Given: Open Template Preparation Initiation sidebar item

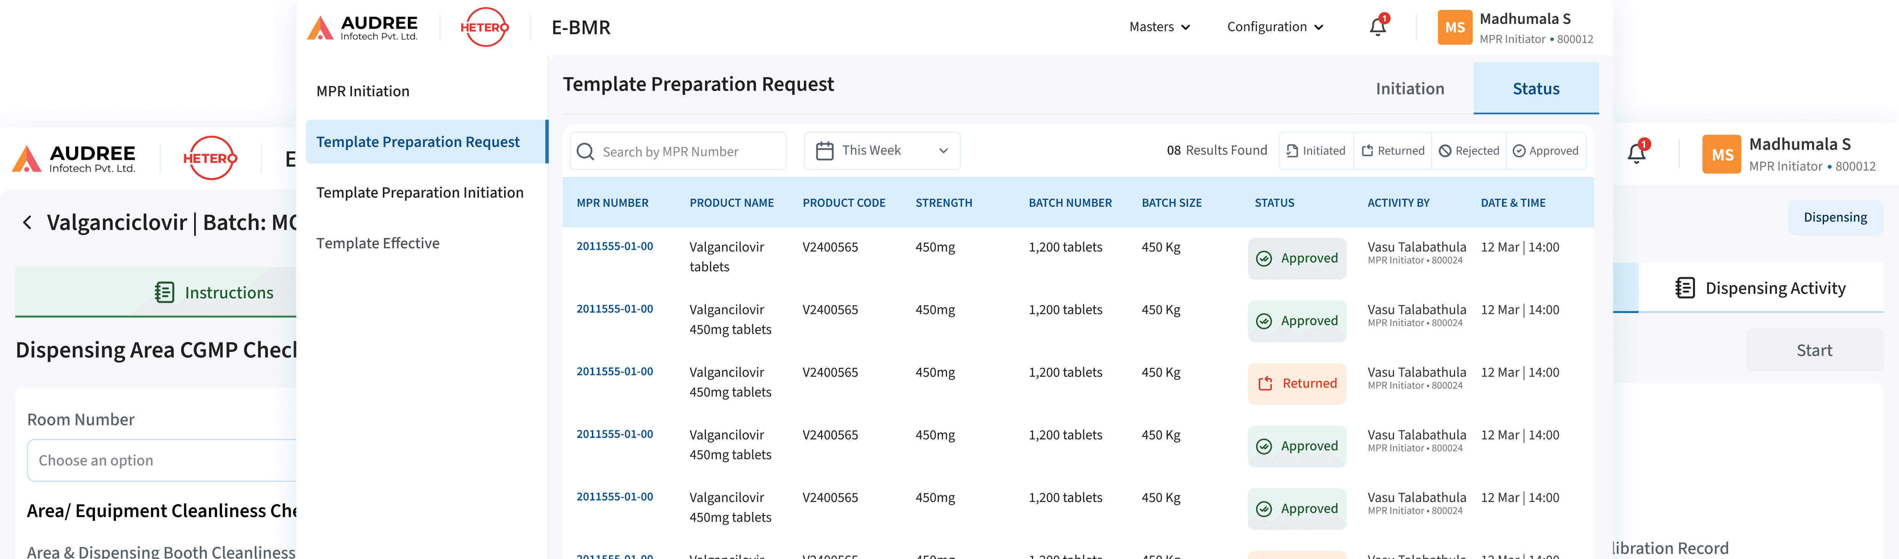Looking at the screenshot, I should coord(419,193).
